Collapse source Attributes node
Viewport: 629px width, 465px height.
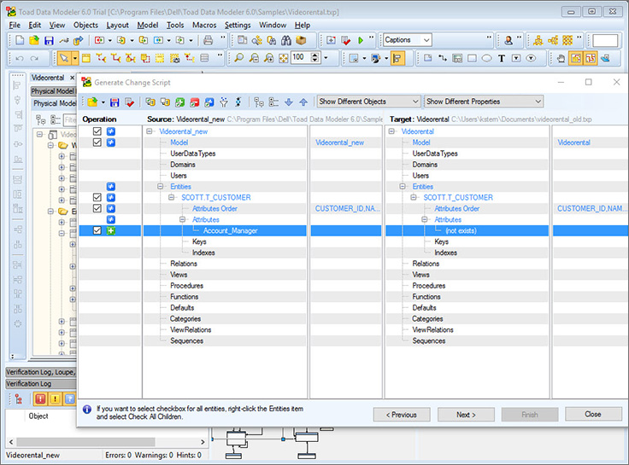point(183,219)
